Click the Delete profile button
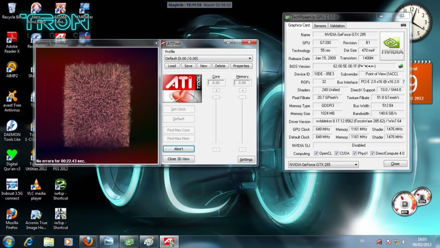Viewport: 440px width, 248px height. pos(220,66)
